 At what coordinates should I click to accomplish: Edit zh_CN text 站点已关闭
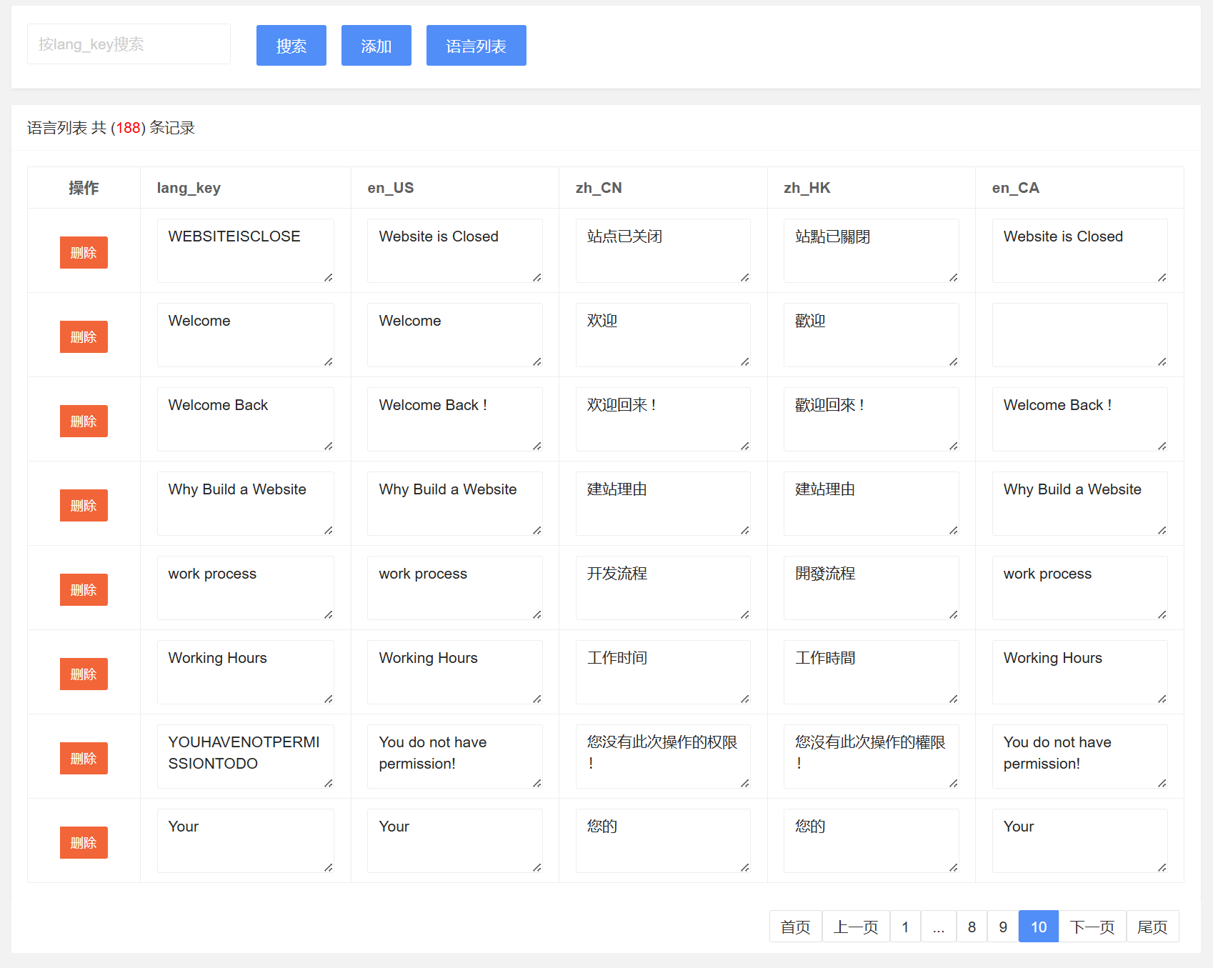663,251
